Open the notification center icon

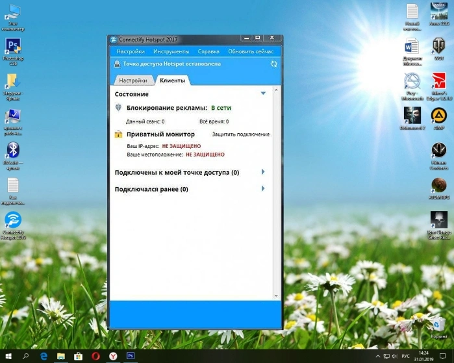[x=443, y=357]
